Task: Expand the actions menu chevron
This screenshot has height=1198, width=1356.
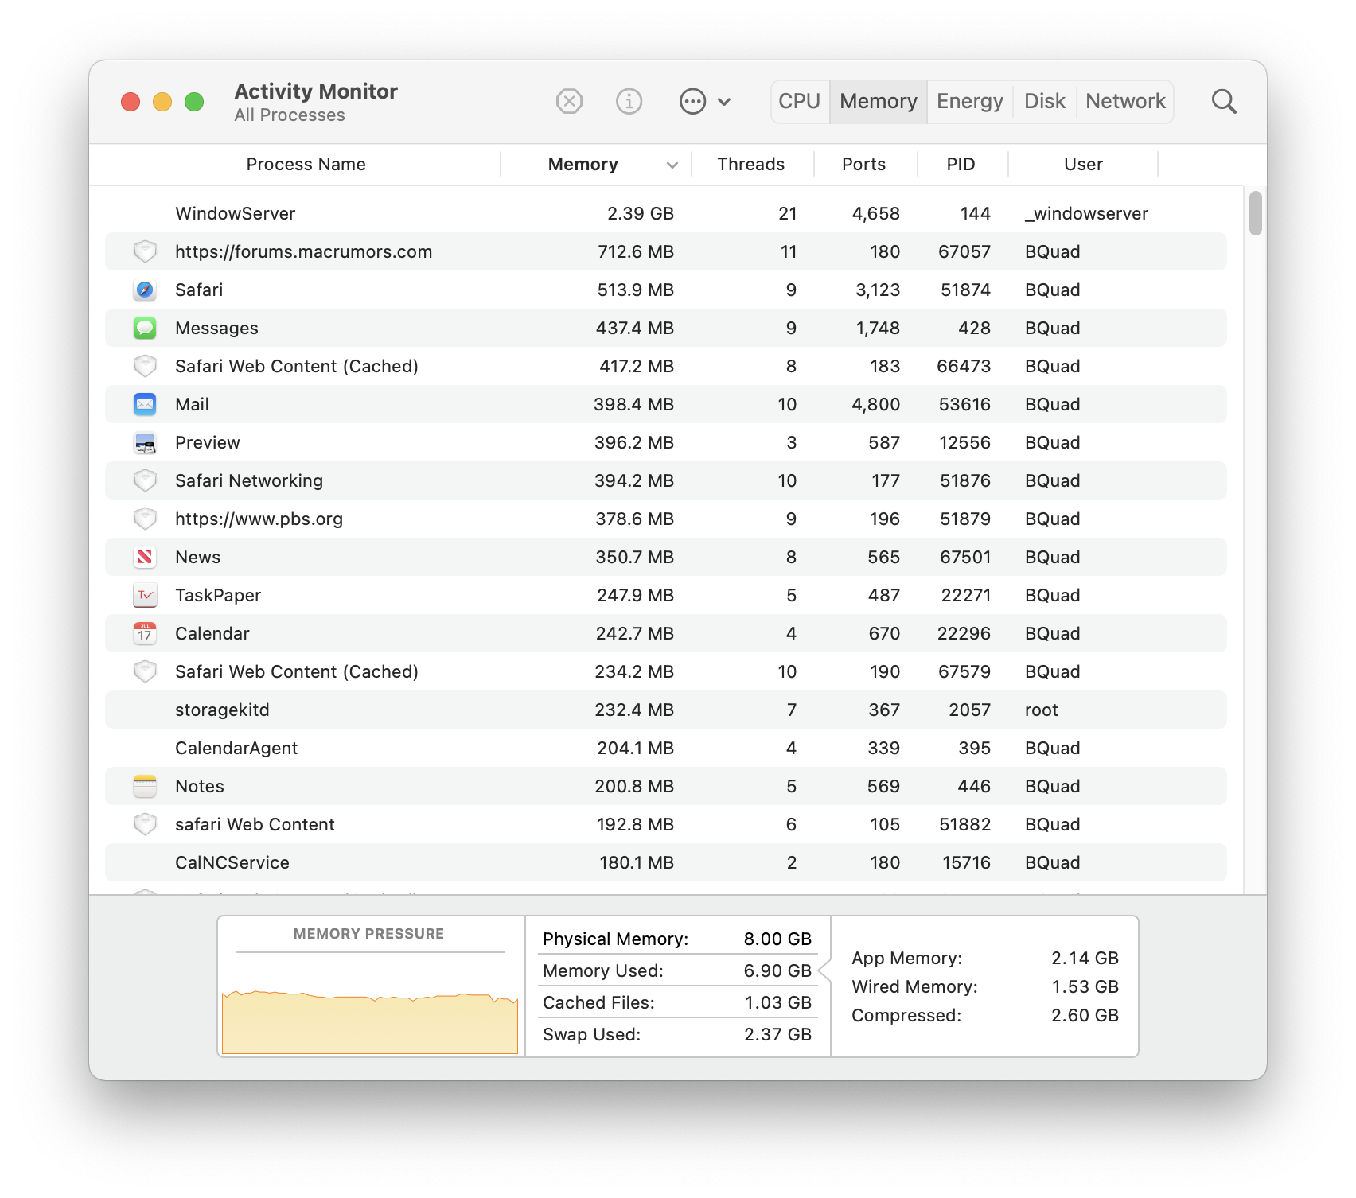Action: (724, 102)
